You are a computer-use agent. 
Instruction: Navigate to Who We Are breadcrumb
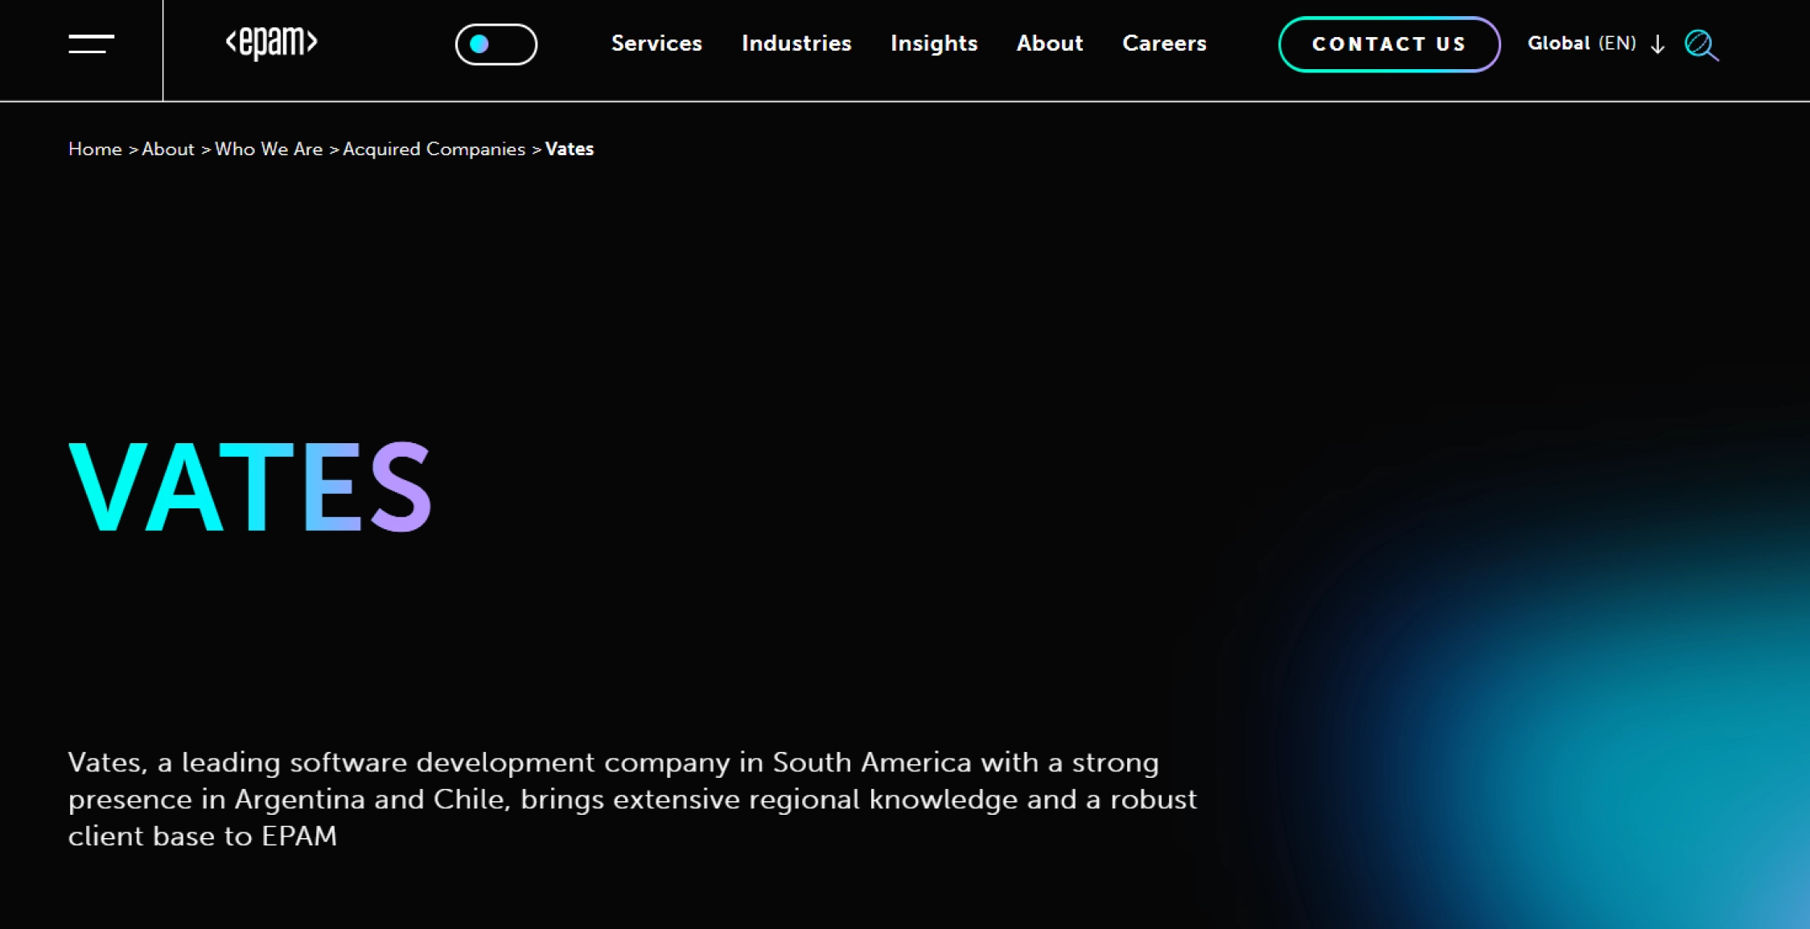pyautogui.click(x=269, y=150)
